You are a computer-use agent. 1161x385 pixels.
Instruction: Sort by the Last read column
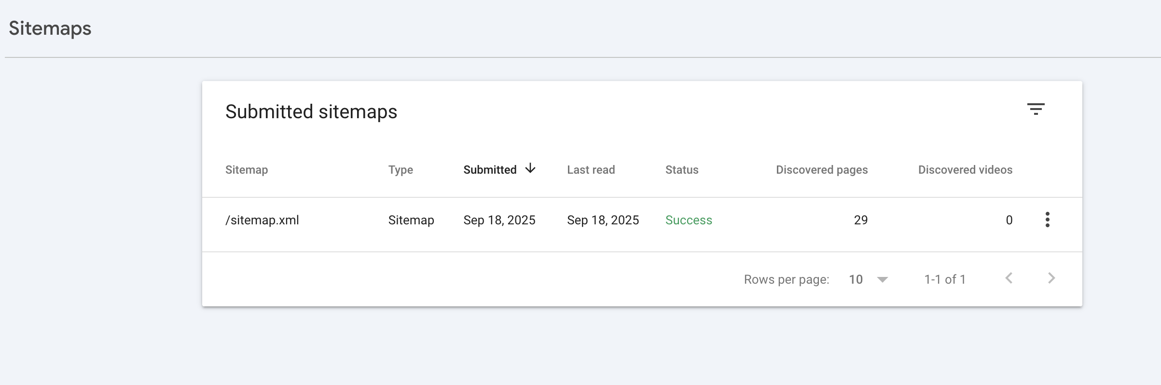(x=591, y=170)
